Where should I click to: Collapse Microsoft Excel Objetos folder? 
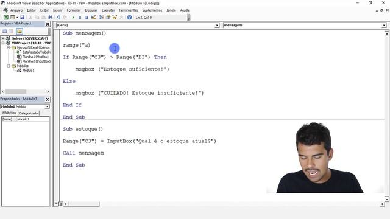pyautogui.click(x=8, y=47)
